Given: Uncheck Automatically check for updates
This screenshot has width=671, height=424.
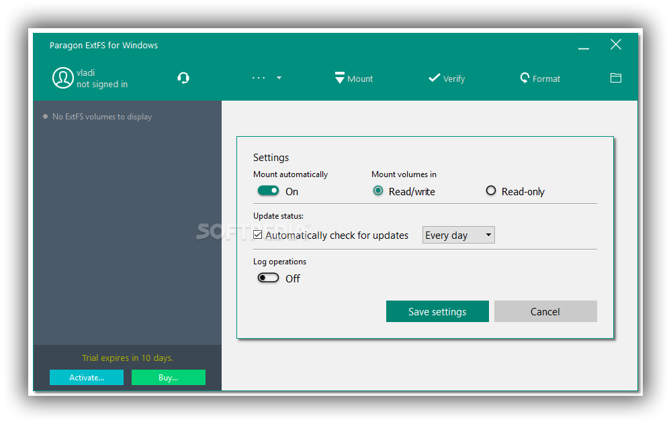Looking at the screenshot, I should pos(258,235).
